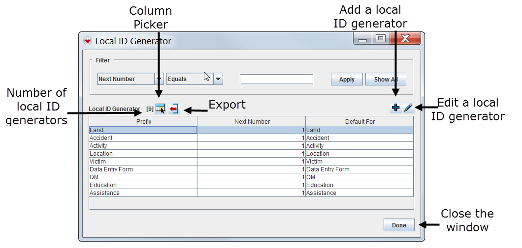Edit local ID generator using pencil icon

408,108
